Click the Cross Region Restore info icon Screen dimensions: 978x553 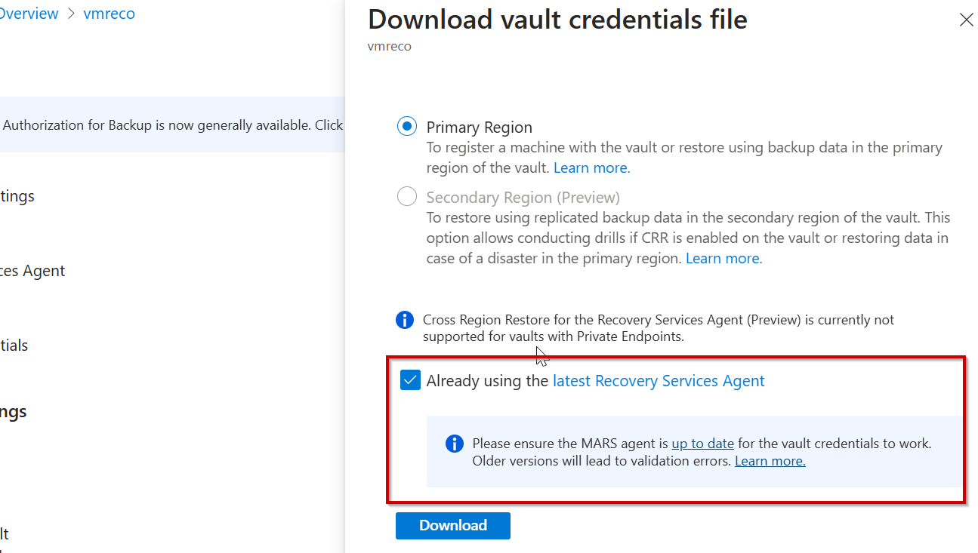point(405,320)
